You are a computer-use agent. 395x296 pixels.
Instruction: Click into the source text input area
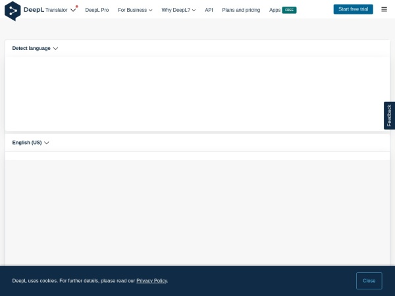coord(197,92)
